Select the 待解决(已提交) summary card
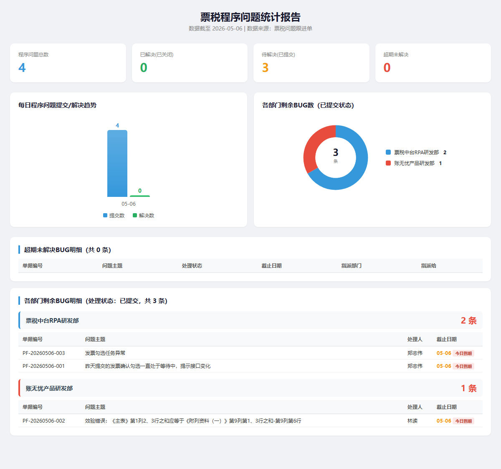The height and width of the screenshot is (469, 501). coord(311,63)
